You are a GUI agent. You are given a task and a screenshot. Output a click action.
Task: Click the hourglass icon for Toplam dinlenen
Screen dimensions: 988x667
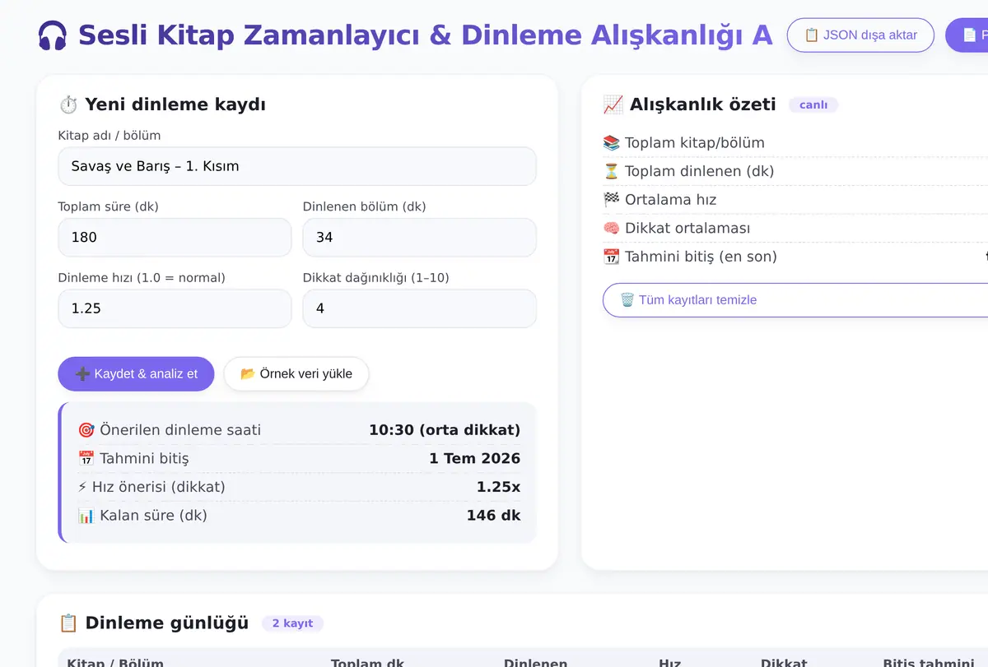(x=611, y=171)
